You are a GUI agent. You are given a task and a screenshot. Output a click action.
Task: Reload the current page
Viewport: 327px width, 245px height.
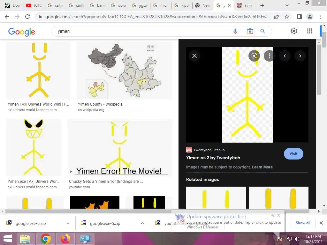click(27, 17)
